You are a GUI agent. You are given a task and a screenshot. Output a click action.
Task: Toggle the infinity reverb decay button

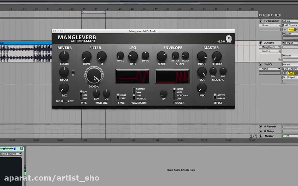tap(73, 73)
